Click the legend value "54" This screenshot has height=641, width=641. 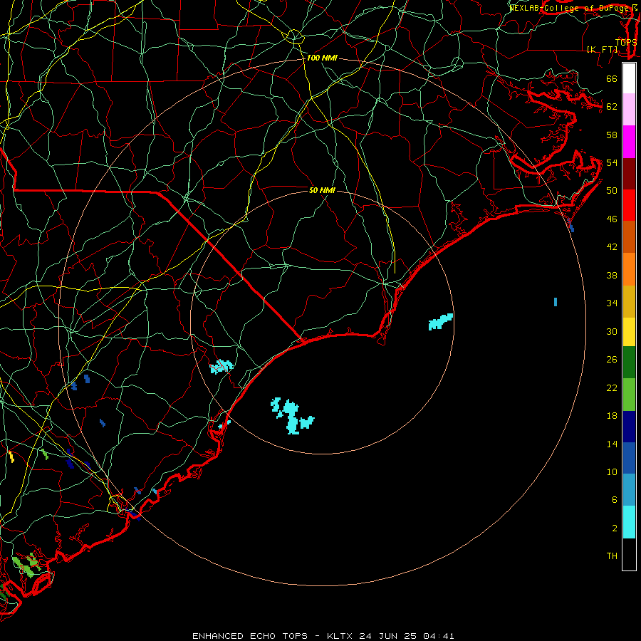612,162
